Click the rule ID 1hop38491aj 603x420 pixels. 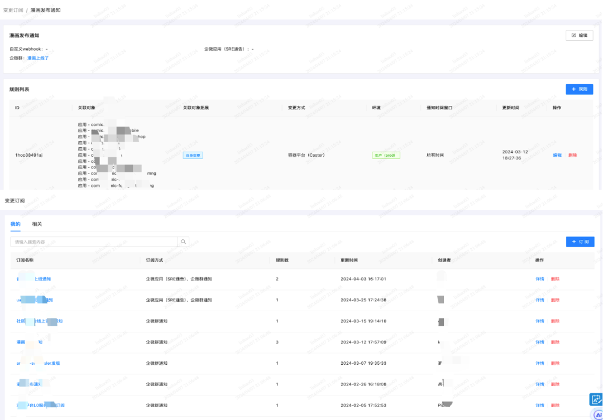[29, 155]
